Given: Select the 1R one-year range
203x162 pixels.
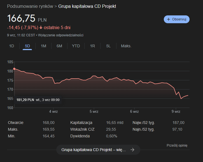Looking at the screenshot, I should [92, 46].
